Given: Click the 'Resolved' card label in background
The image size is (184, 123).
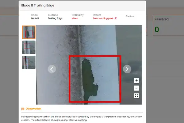Looking at the screenshot, I should tap(162, 19).
